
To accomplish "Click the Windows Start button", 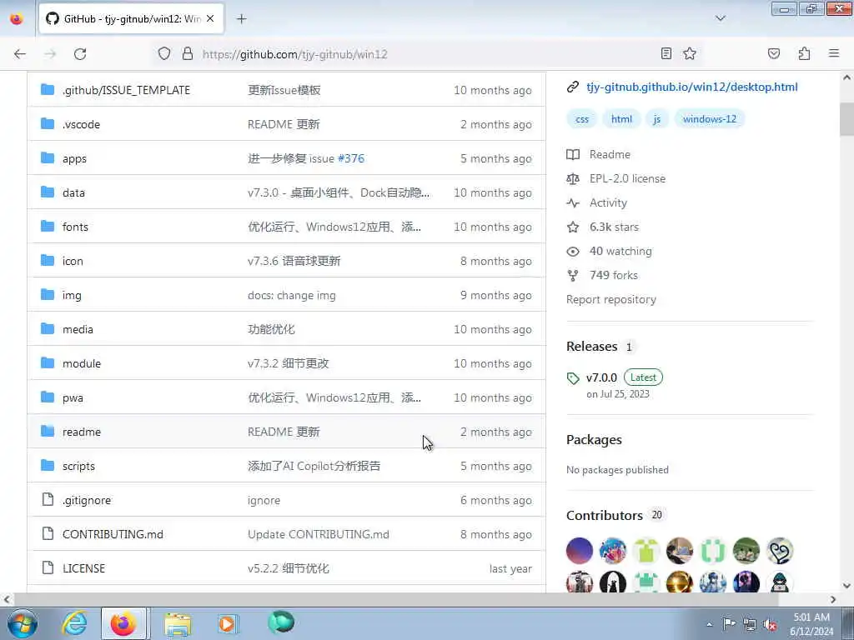I will [x=23, y=623].
